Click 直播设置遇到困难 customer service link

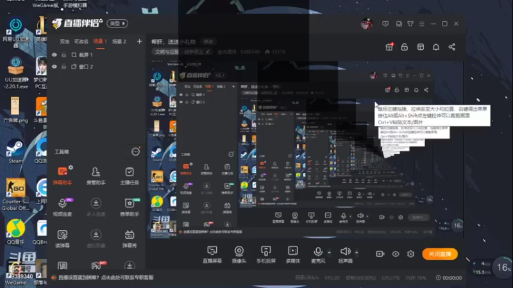tap(106, 277)
